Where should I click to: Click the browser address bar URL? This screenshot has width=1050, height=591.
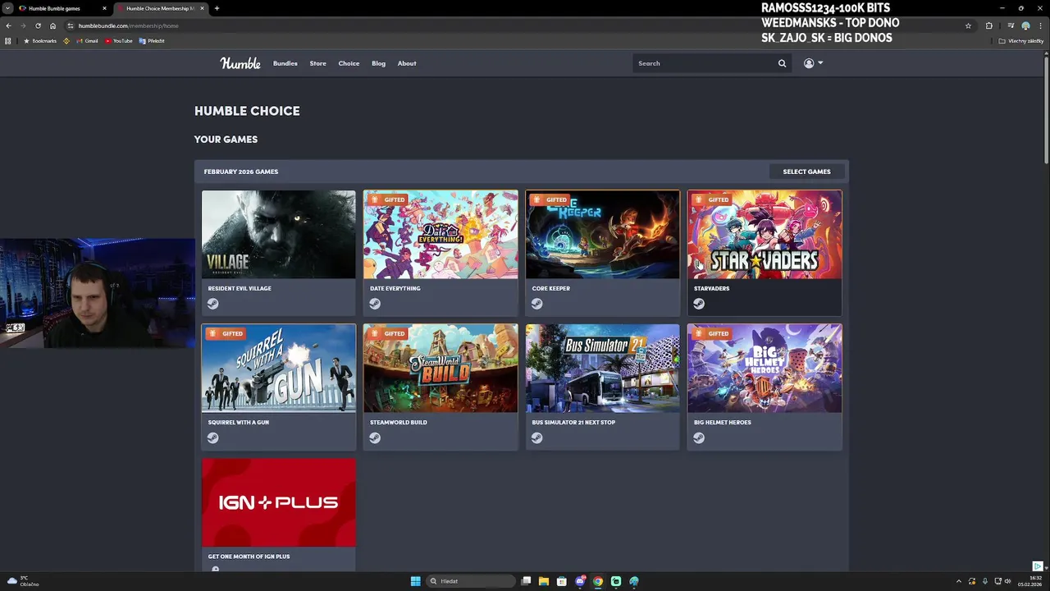(128, 25)
